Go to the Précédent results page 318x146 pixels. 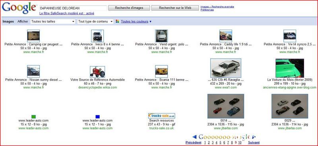(194, 142)
